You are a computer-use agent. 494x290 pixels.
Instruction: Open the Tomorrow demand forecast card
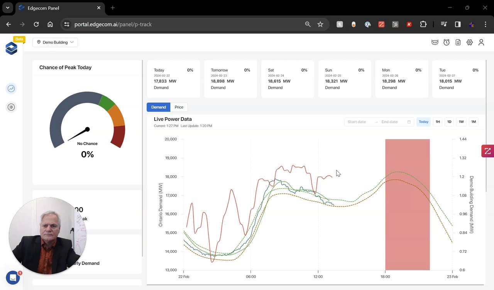point(230,79)
